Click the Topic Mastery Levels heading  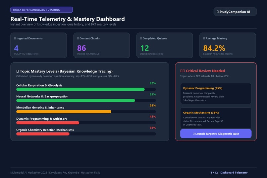click(64, 71)
